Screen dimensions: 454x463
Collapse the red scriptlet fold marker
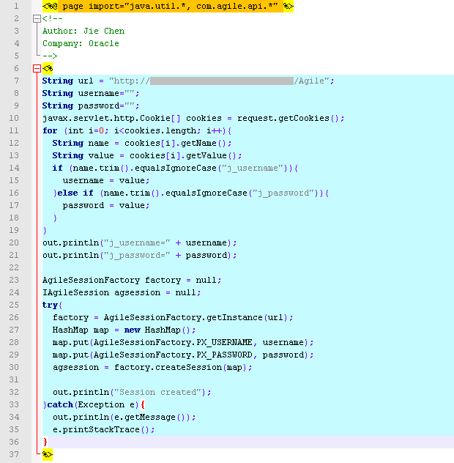pyautogui.click(x=37, y=68)
